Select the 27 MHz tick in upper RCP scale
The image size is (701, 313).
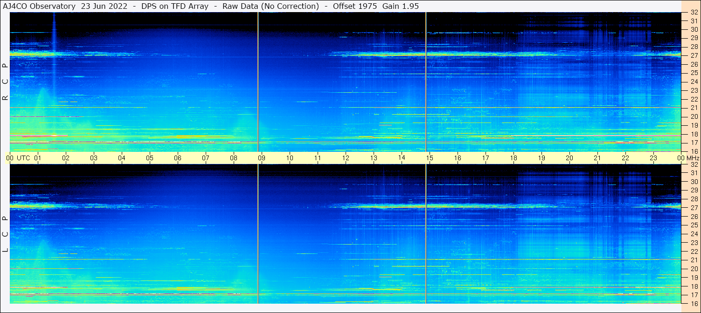694,55
